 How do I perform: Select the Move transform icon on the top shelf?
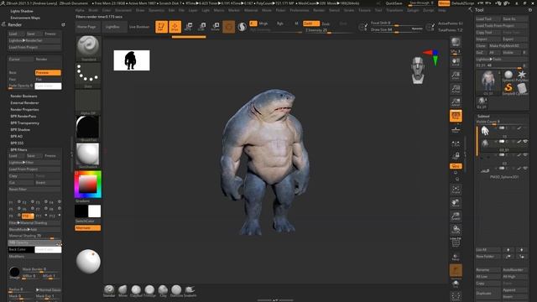(188, 27)
